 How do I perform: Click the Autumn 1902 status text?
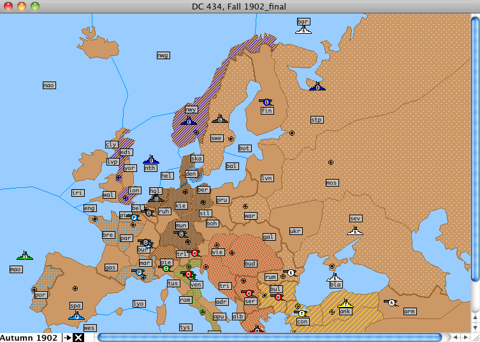(x=29, y=338)
